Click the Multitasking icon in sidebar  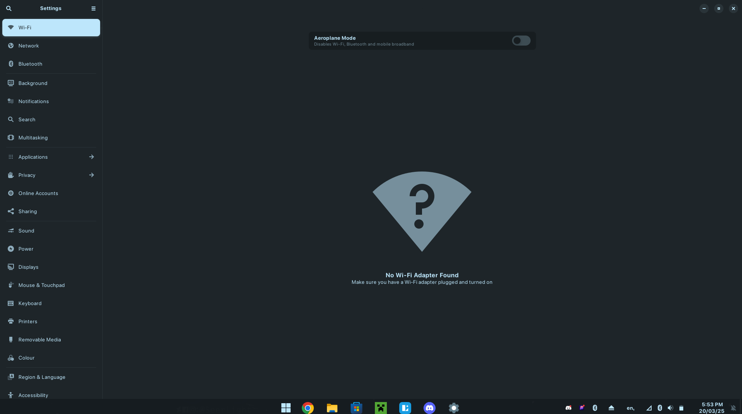11,137
